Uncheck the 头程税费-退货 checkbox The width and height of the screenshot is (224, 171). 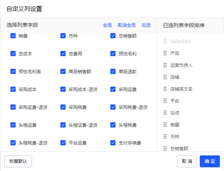13,143
